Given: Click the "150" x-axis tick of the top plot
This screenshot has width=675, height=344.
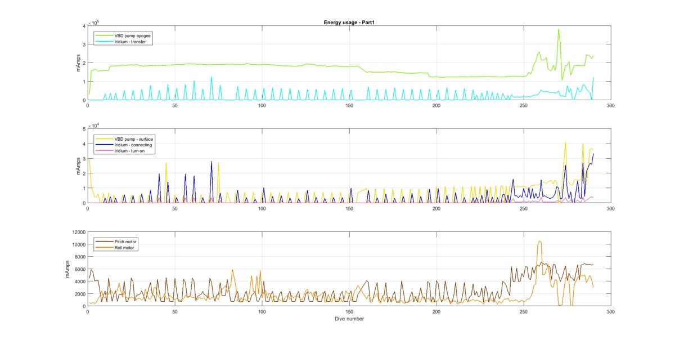Looking at the screenshot, I should coord(349,105).
